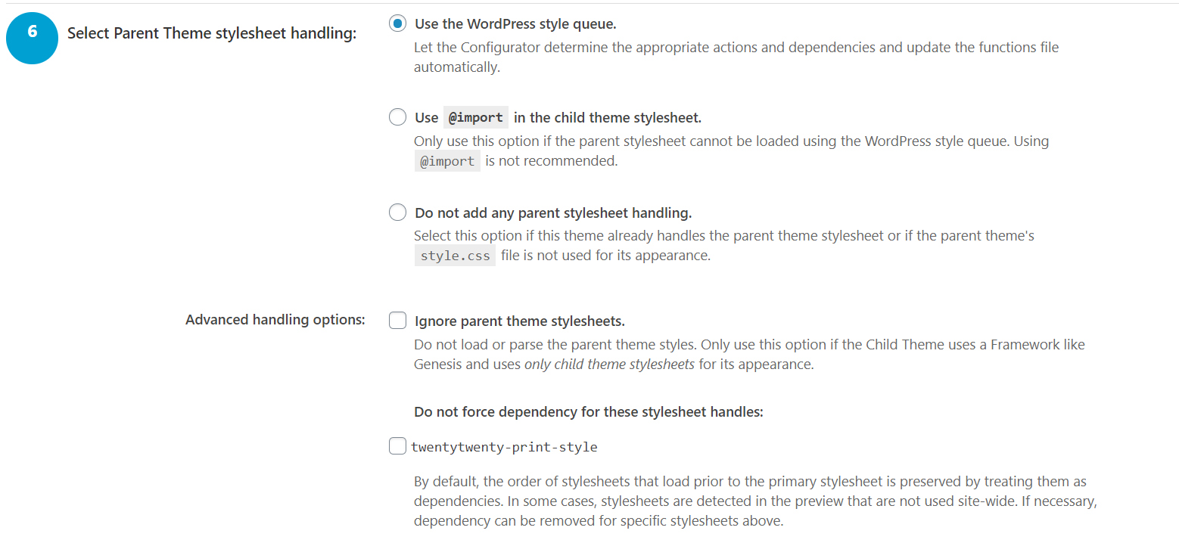
Task: Select "Use @import in the child theme stylesheet"
Action: point(397,116)
